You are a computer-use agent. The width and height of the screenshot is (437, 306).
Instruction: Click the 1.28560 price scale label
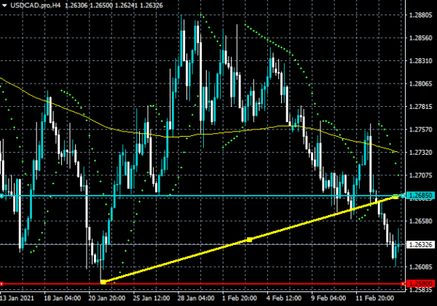[x=420, y=38]
